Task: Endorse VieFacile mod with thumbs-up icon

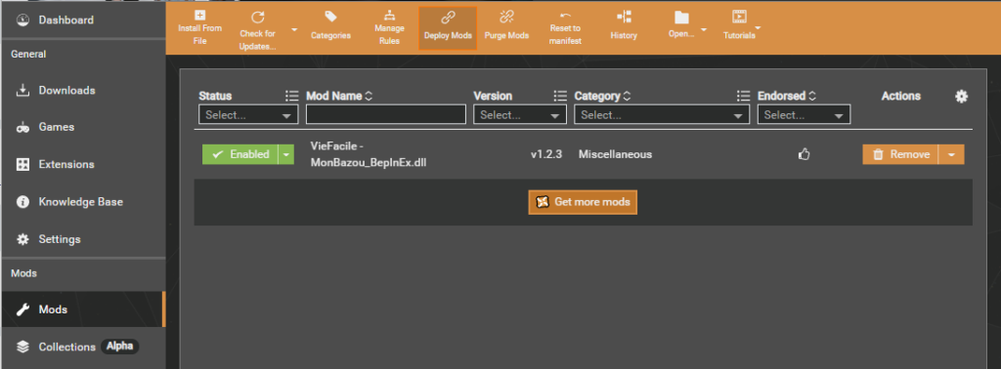Action: coord(805,154)
